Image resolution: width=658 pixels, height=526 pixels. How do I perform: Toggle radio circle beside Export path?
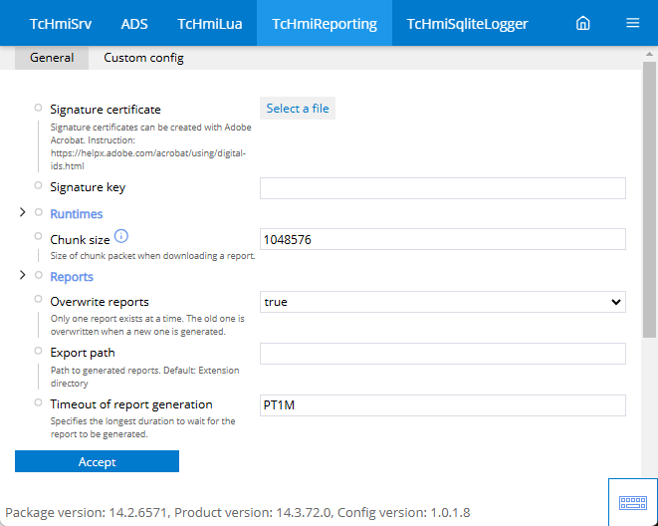(x=38, y=351)
